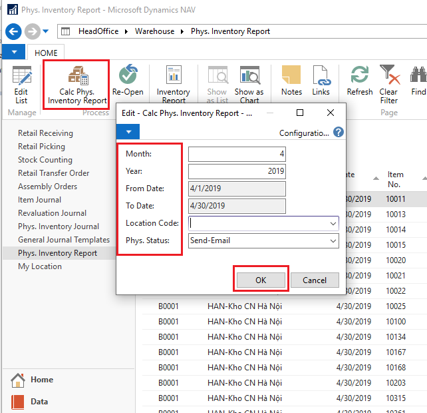Click HeadOffice in the breadcrumb
Screen dimensions: 427x413
coord(98,31)
